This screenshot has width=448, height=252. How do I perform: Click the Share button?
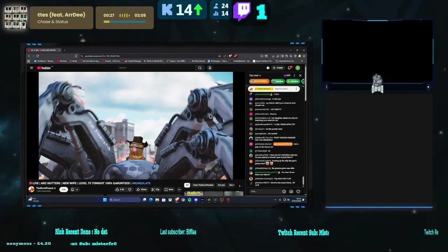[142, 189]
